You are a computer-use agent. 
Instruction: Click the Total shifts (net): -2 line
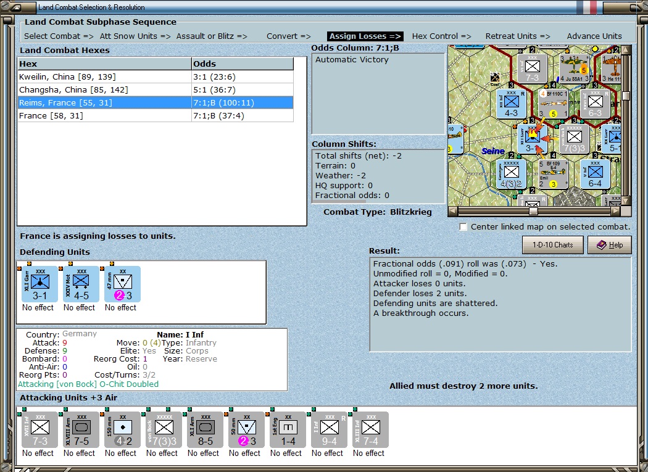359,156
